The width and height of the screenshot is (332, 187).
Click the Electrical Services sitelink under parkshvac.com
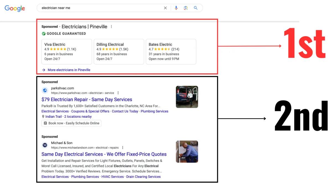tap(55, 111)
